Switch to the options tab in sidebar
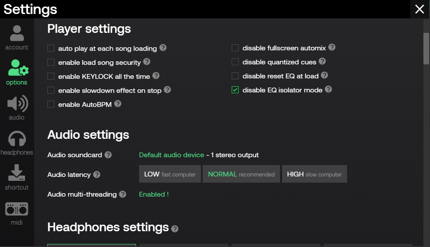 17,73
